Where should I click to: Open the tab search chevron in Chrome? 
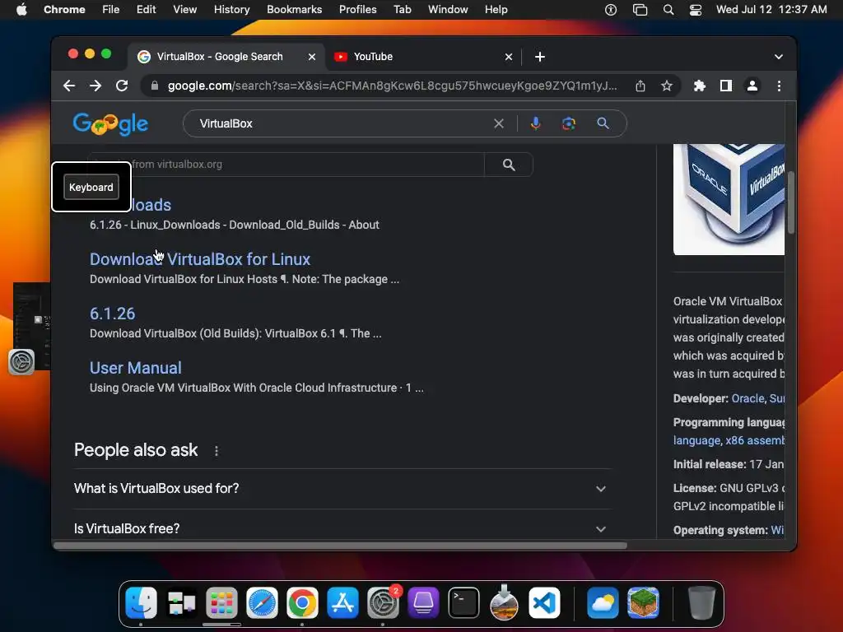[779, 57]
